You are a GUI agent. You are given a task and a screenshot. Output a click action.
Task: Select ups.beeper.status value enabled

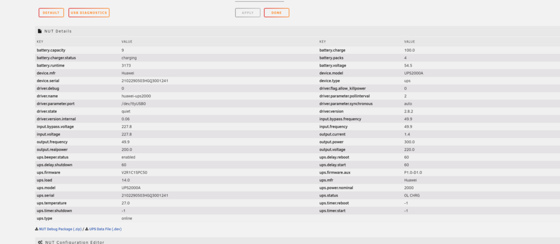pos(128,157)
